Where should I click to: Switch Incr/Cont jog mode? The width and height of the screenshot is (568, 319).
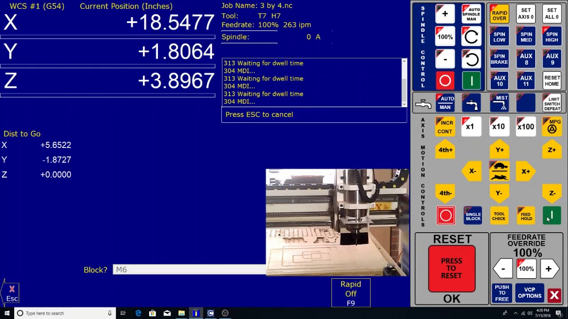click(445, 127)
